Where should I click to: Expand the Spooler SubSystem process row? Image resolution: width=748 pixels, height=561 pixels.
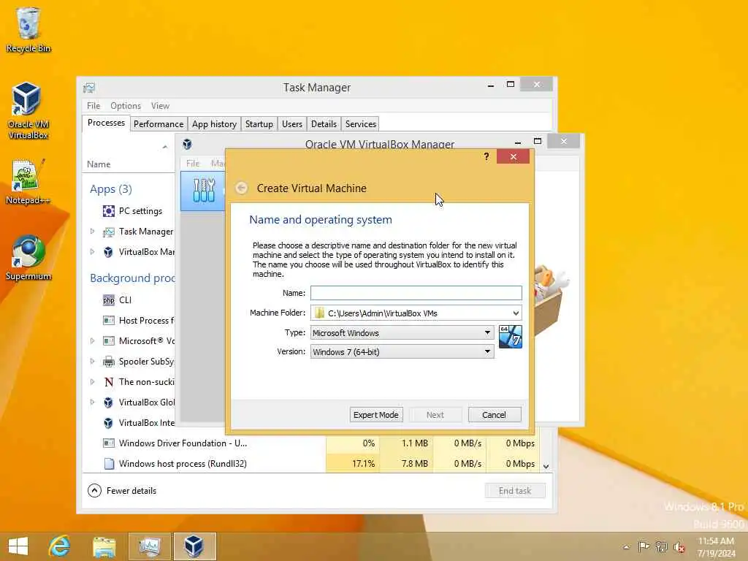pyautogui.click(x=93, y=361)
